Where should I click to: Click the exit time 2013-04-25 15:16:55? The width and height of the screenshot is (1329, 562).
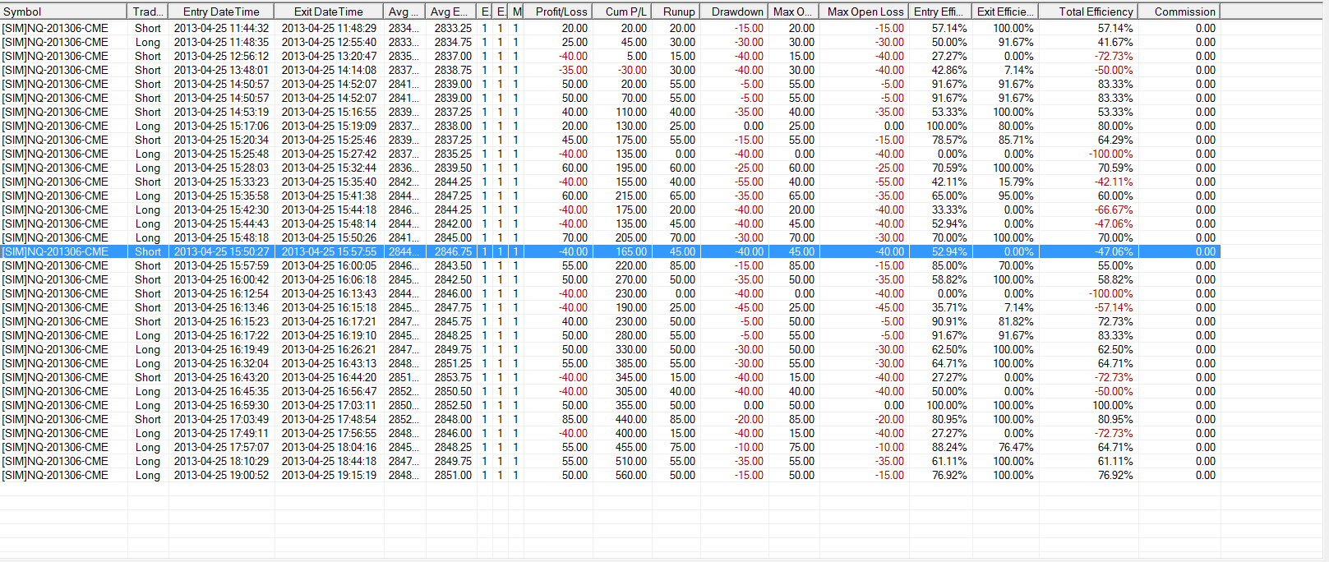tap(329, 112)
